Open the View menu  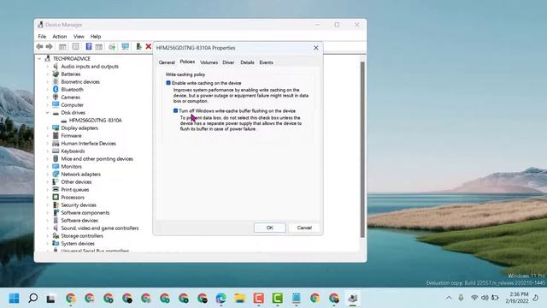point(79,36)
